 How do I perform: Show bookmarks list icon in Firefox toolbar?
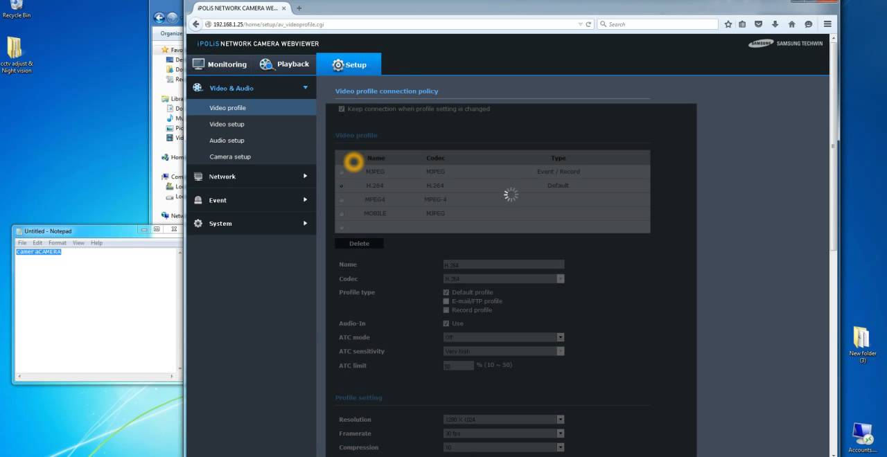[742, 24]
